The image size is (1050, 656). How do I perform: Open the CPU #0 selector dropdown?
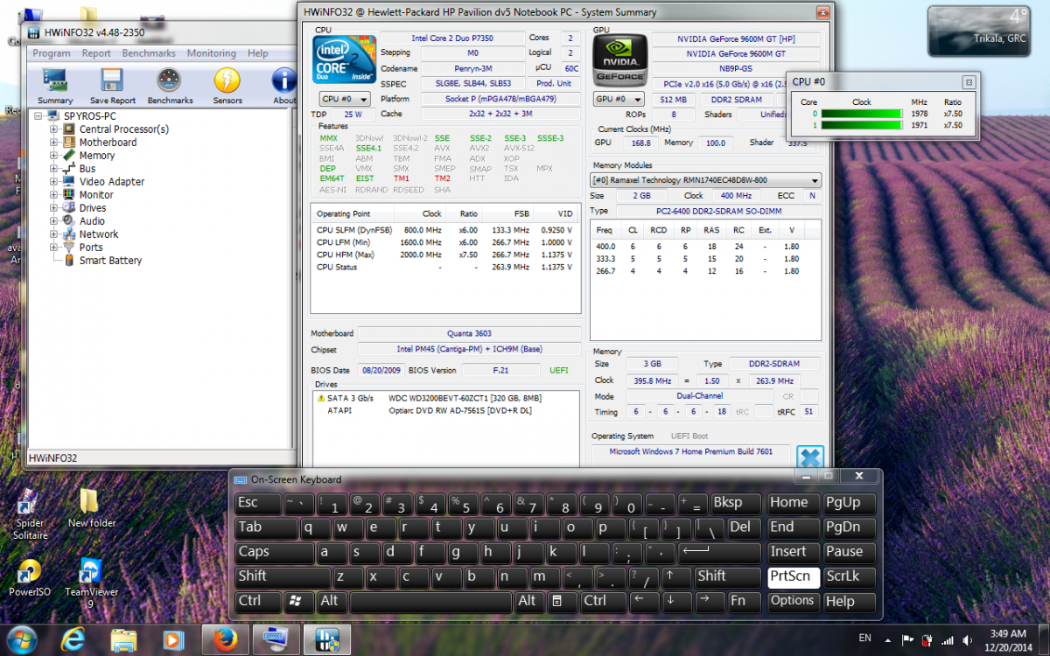point(343,99)
